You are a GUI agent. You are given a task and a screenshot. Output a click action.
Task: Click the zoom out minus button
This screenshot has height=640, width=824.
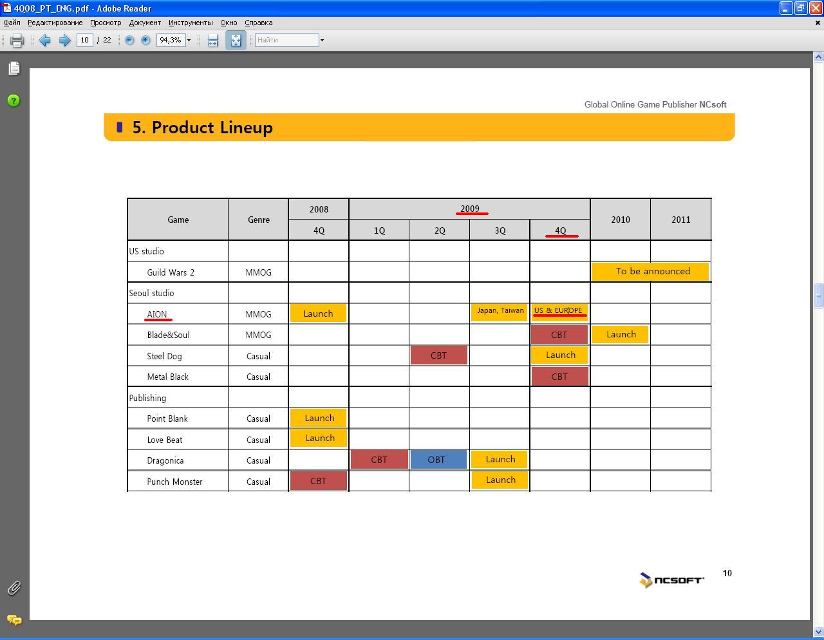coord(129,40)
